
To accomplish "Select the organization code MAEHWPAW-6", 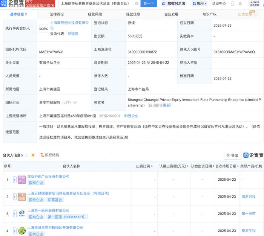I will 51,52.
